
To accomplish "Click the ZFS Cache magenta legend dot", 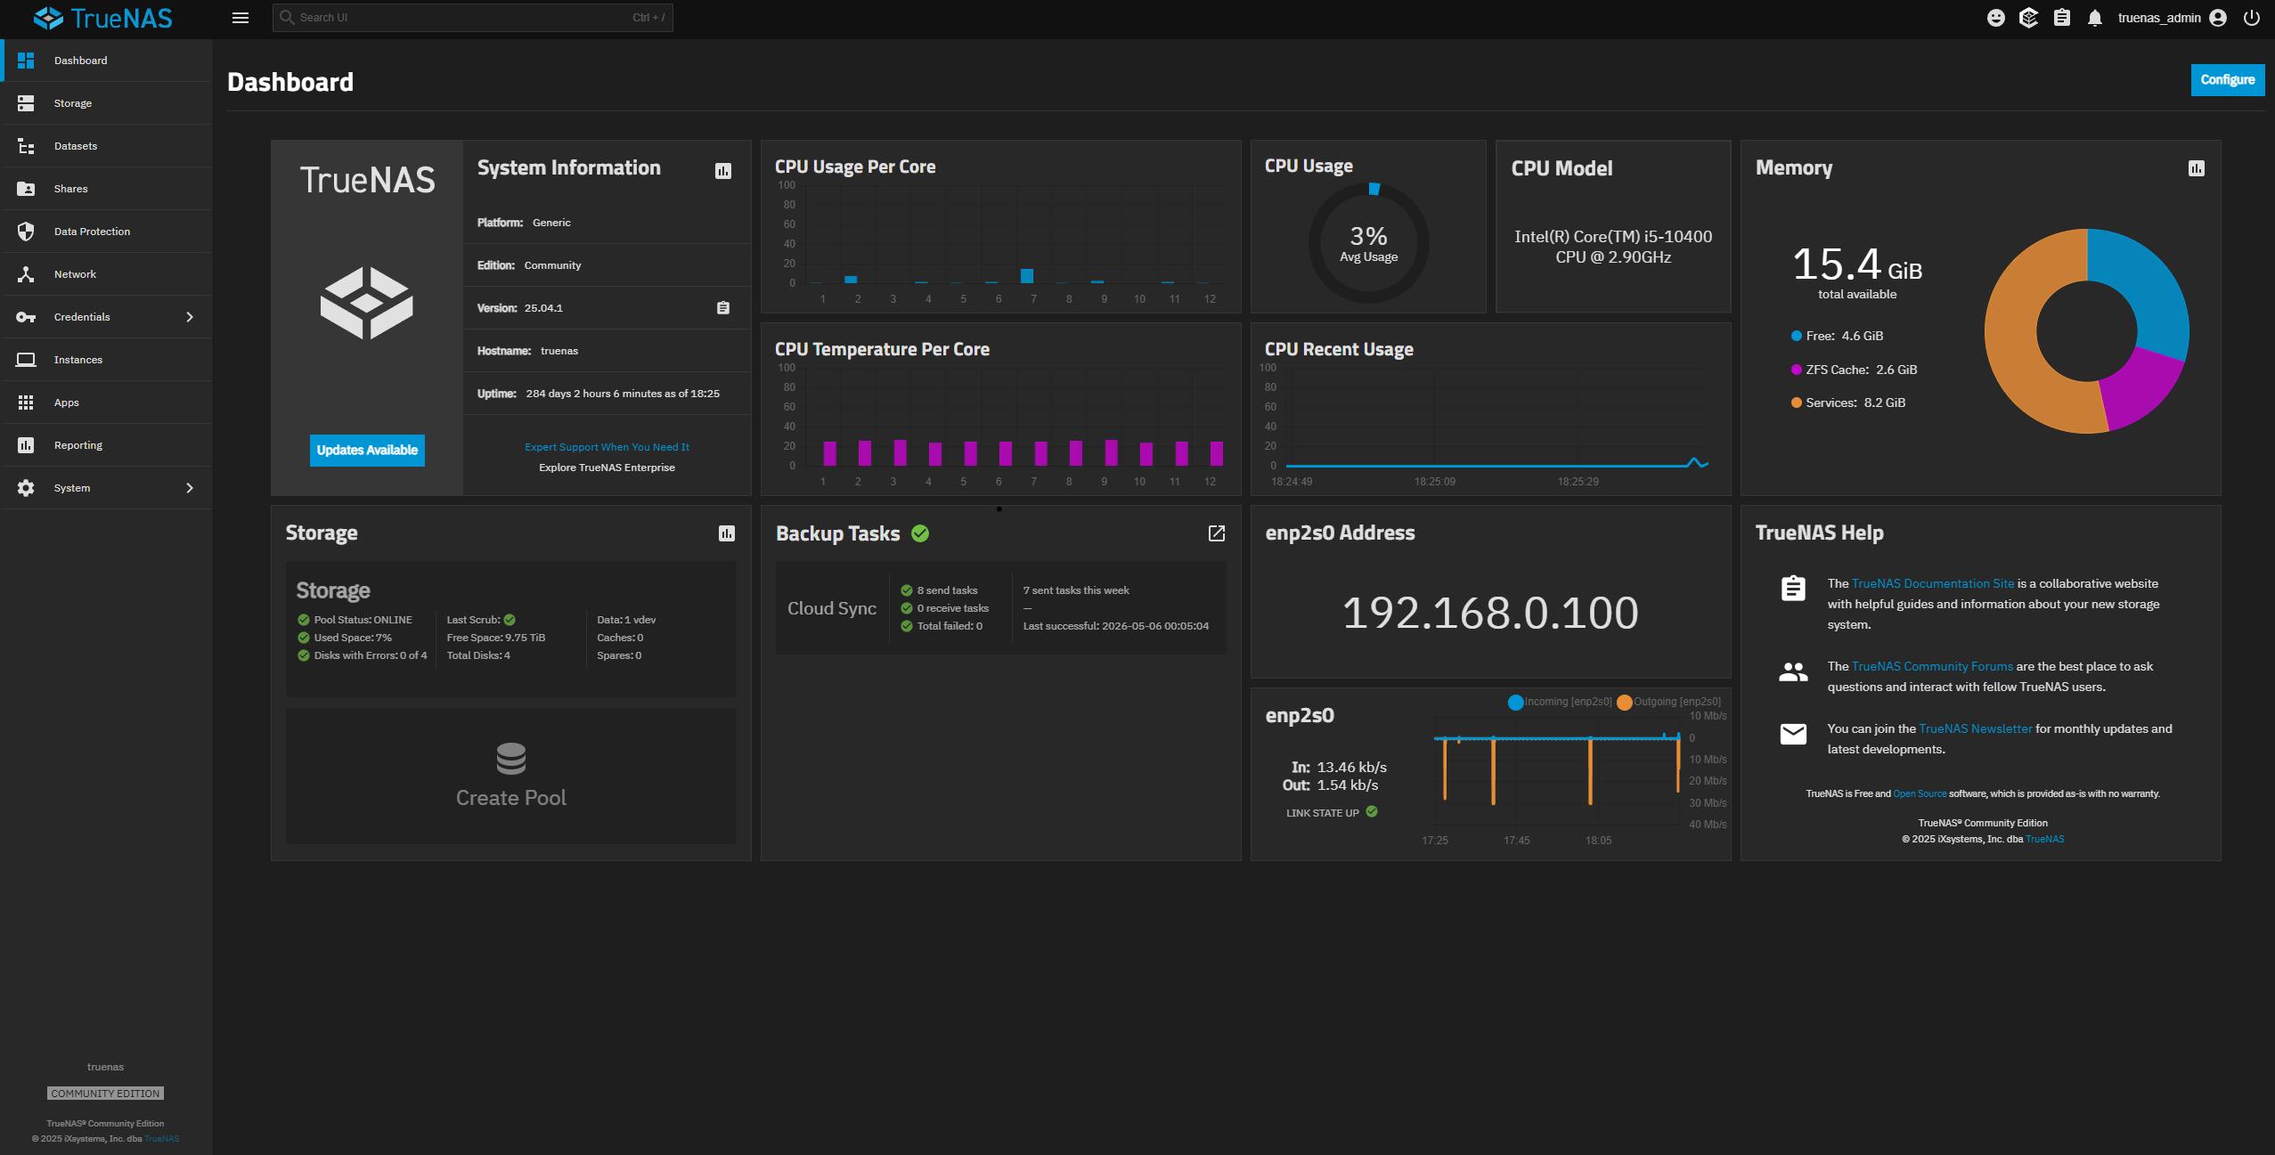I will [x=1797, y=370].
